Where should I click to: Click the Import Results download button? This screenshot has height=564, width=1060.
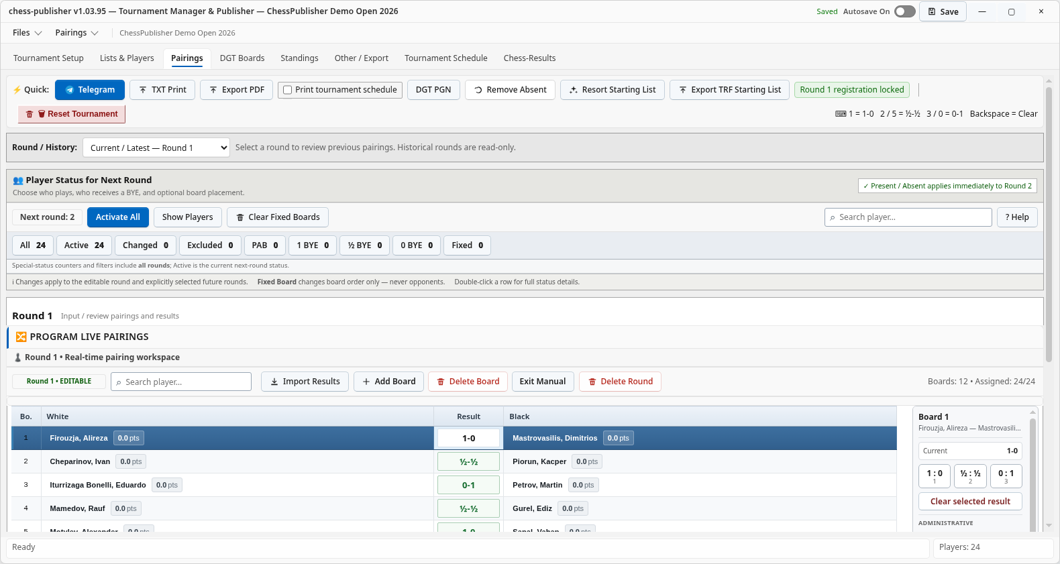tap(305, 382)
